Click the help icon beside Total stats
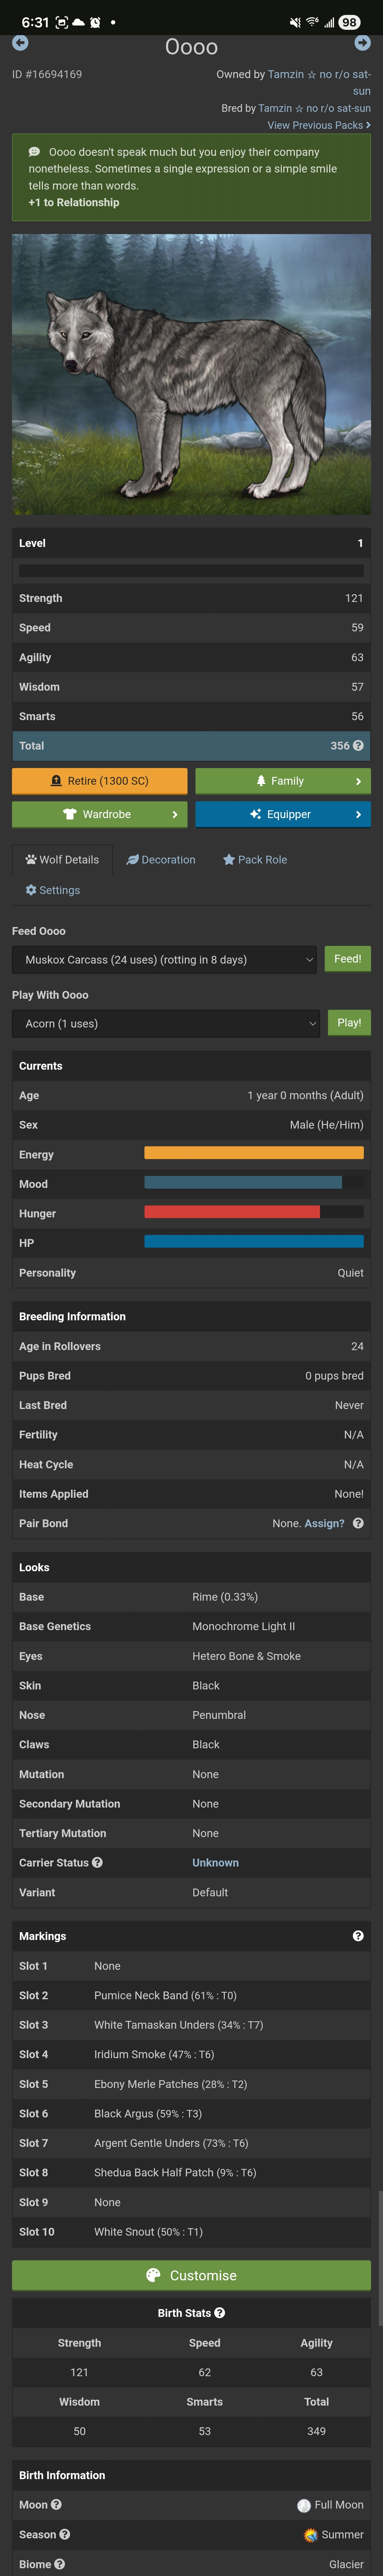Screen dimensions: 383x2576 pyautogui.click(x=358, y=746)
